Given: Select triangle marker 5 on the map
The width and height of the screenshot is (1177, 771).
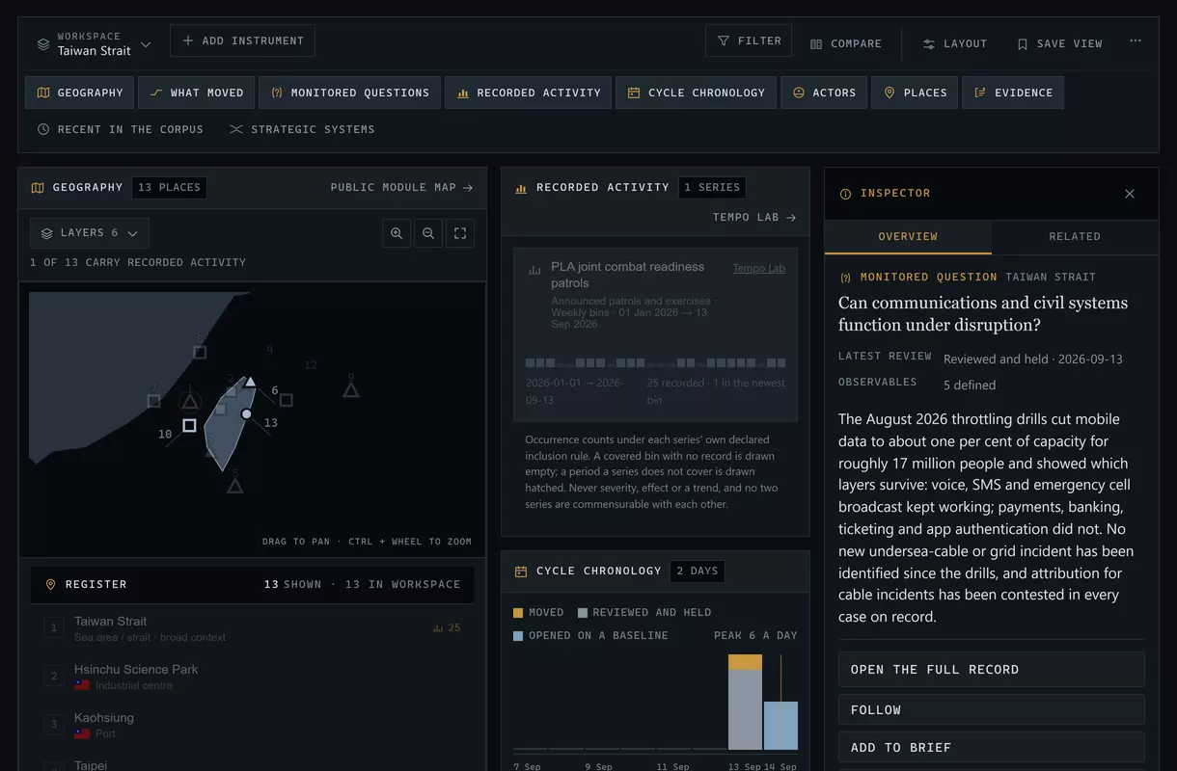Looking at the screenshot, I should tap(234, 486).
